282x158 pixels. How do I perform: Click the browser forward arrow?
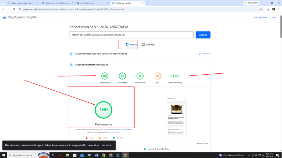[8, 9]
